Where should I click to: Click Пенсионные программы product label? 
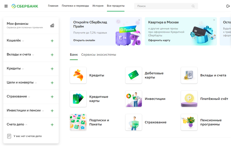[x=211, y=122]
